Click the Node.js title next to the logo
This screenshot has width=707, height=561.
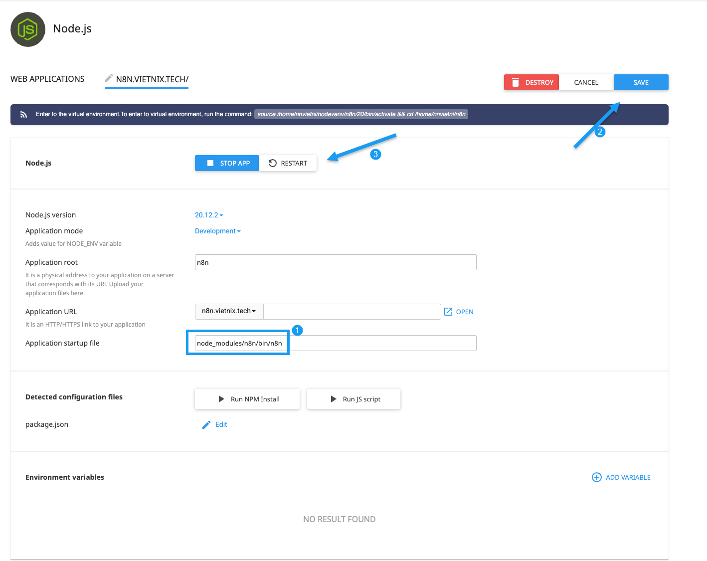point(72,28)
